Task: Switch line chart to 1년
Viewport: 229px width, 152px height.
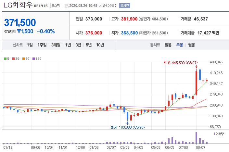Action: point(68,45)
